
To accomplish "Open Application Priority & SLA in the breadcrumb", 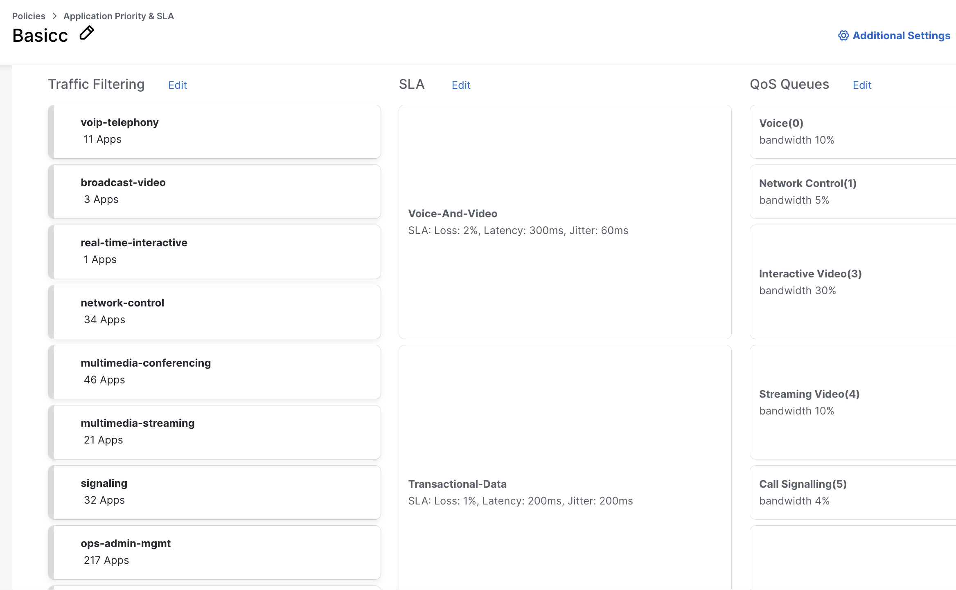I will (x=119, y=16).
